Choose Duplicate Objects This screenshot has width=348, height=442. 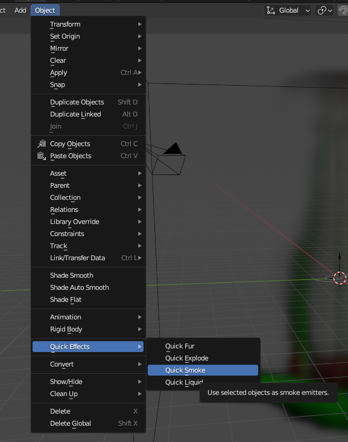coord(88,102)
